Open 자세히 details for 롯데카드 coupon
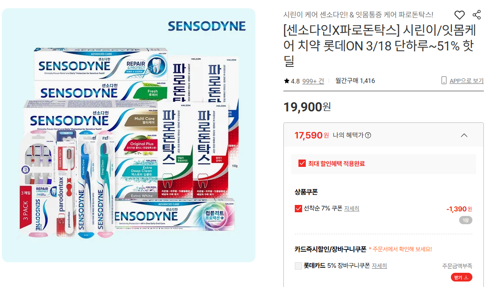Screen dimensions: 493x287 tap(379, 266)
